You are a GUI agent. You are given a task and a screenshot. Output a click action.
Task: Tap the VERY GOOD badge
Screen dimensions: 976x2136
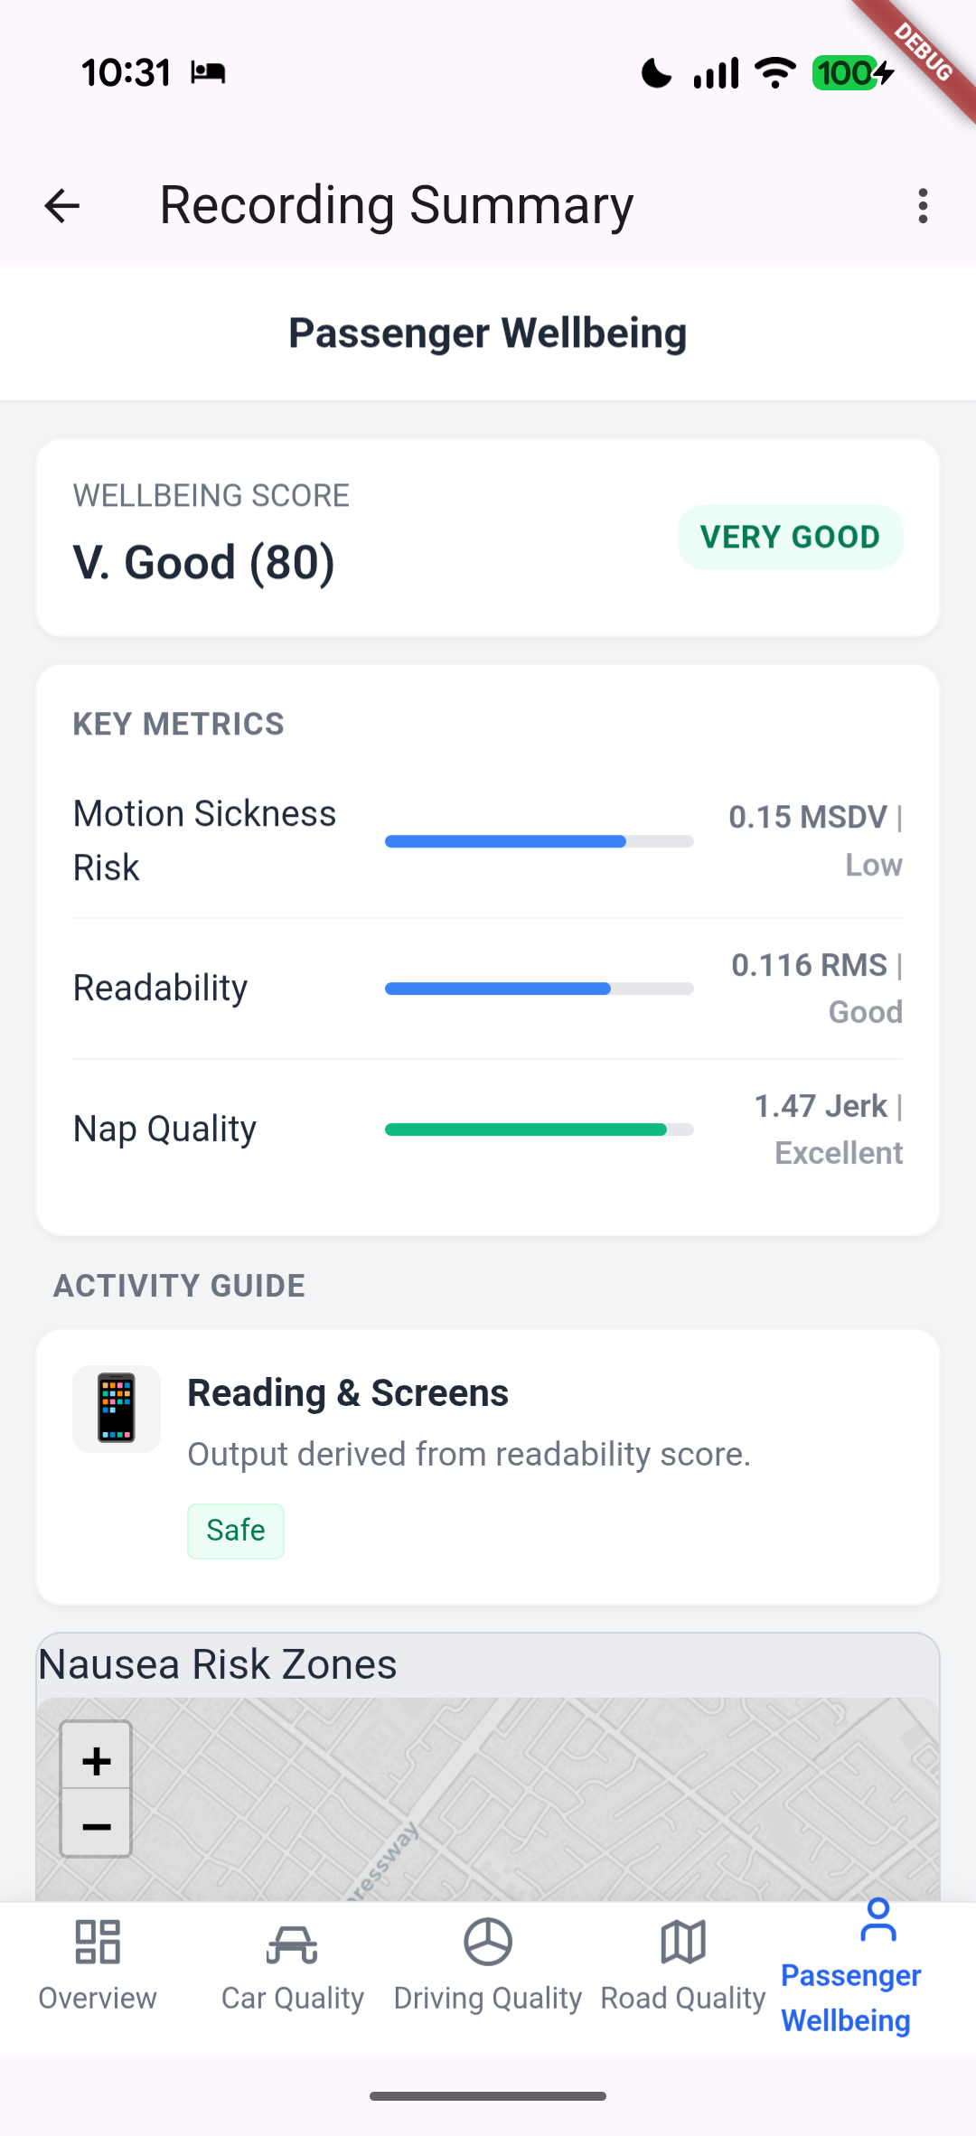coord(790,537)
